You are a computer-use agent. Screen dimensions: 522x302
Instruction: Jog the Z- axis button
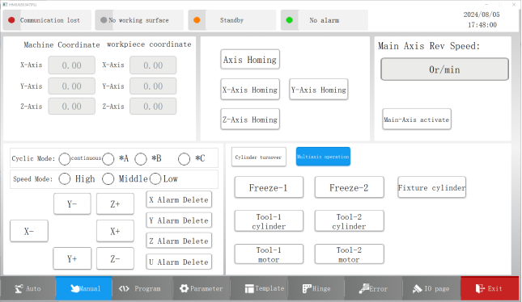click(115, 258)
